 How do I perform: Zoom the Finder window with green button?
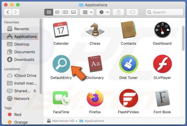(x=18, y=5)
